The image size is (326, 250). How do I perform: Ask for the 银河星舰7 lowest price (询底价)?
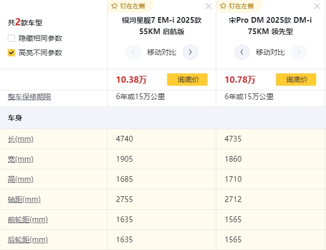click(187, 80)
